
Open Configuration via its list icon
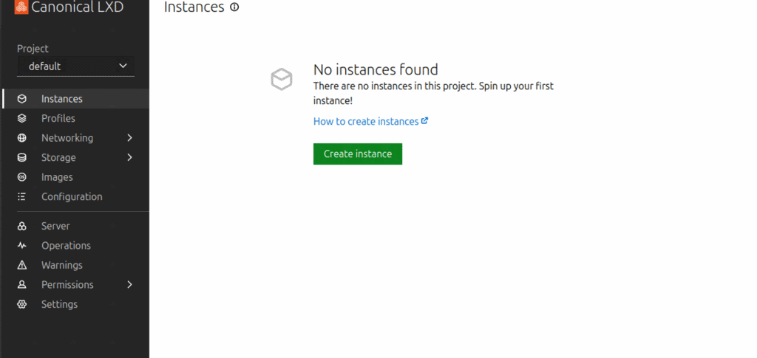(x=22, y=197)
